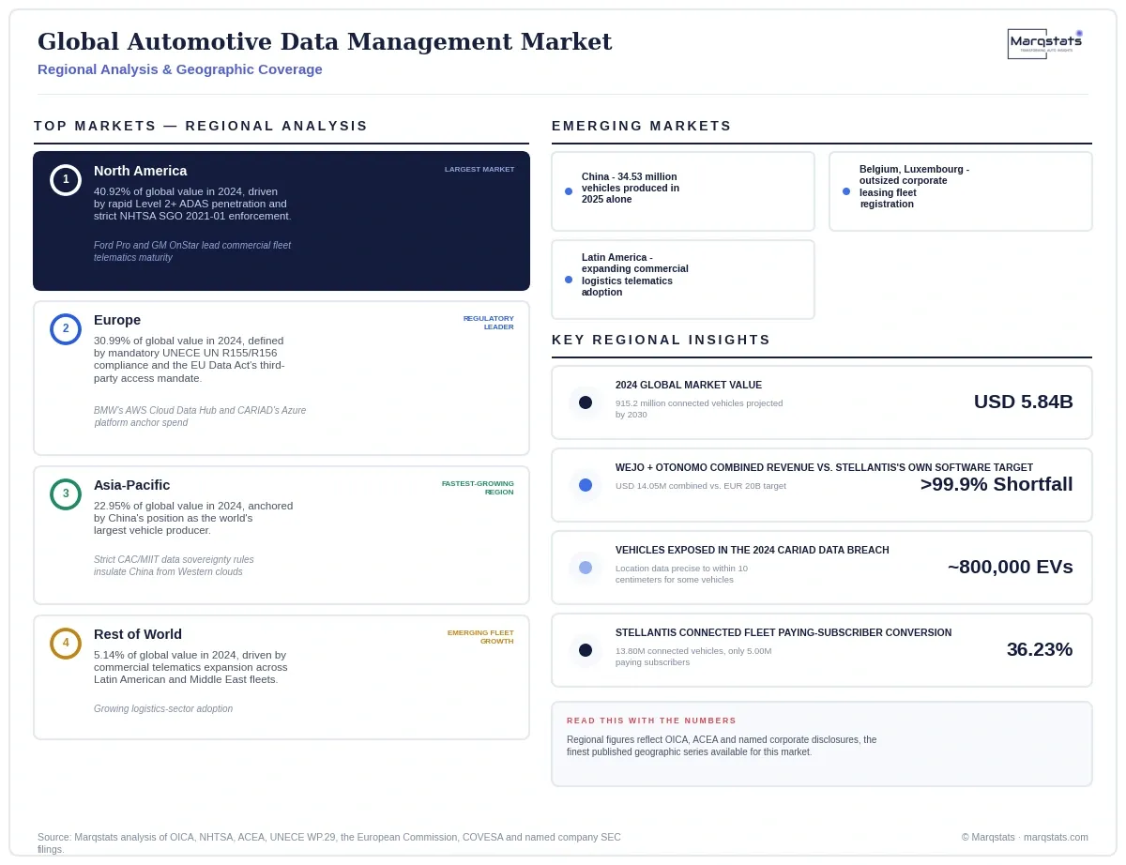
Task: Click the bullet dot beside Latin America entry
Action: pyautogui.click(x=569, y=280)
